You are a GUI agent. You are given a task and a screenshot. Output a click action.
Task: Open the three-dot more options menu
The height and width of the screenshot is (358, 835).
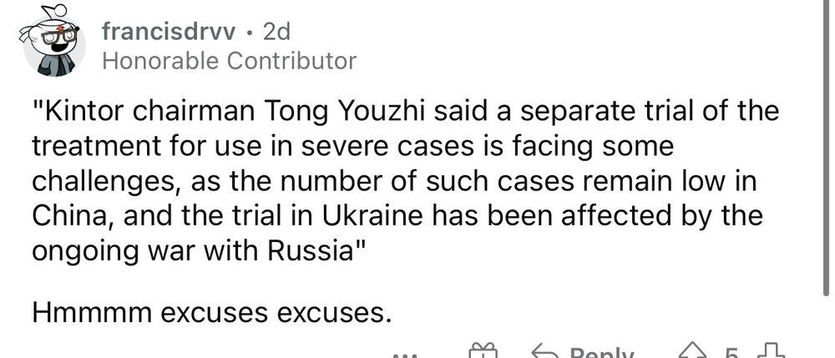405,353
